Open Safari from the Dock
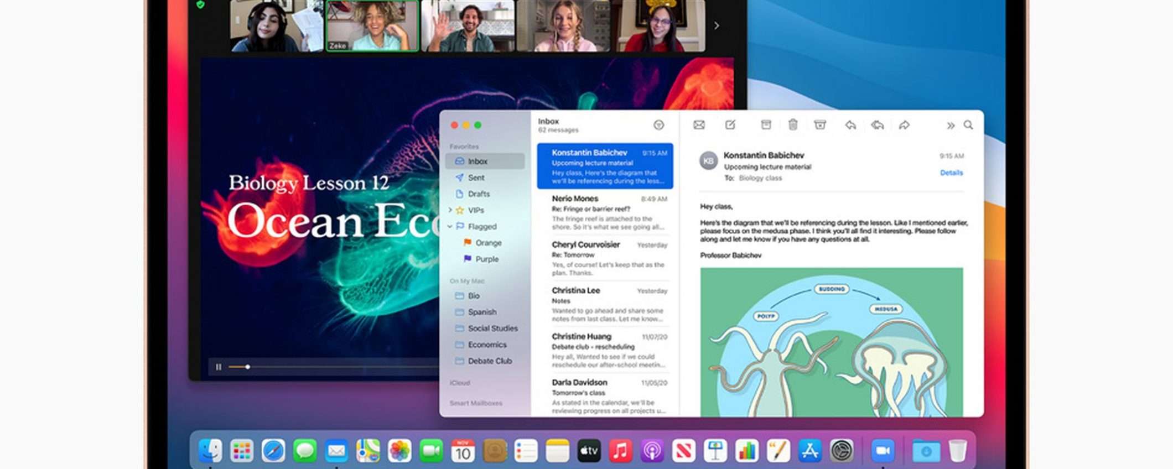1173x469 pixels. [273, 451]
